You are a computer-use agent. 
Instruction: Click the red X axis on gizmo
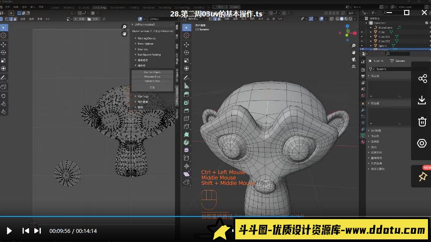point(355,33)
